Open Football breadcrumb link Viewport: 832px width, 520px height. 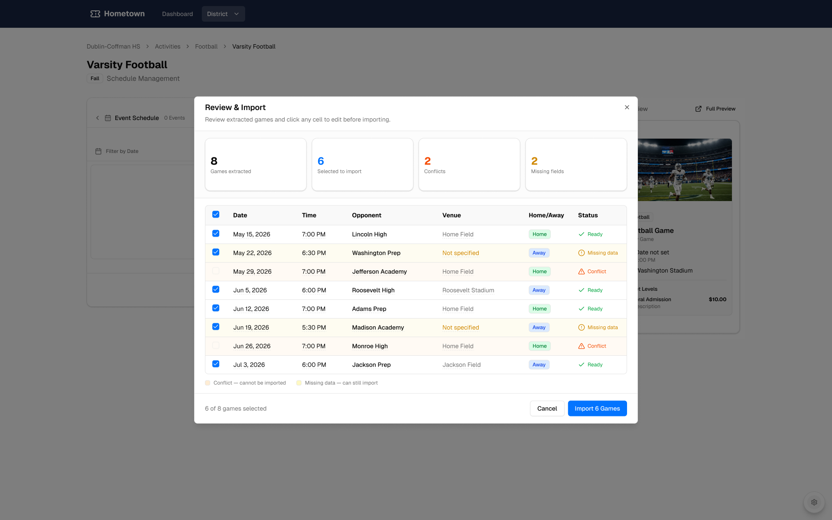pos(206,46)
